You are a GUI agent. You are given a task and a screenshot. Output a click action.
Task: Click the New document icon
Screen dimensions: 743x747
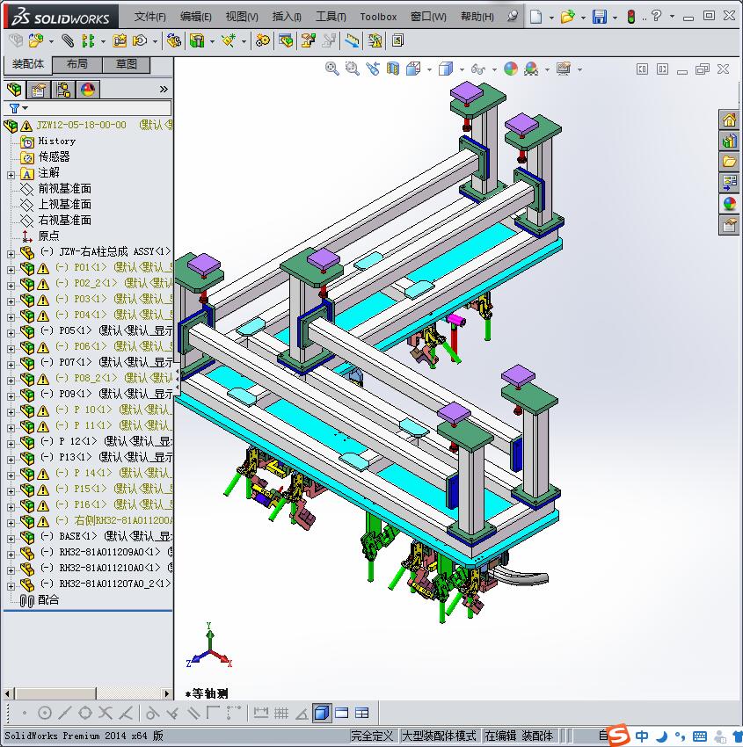(536, 17)
